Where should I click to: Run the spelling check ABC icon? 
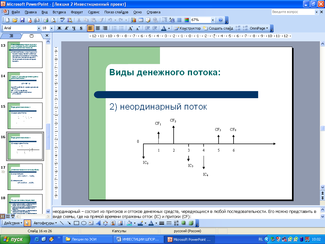coord(63,20)
